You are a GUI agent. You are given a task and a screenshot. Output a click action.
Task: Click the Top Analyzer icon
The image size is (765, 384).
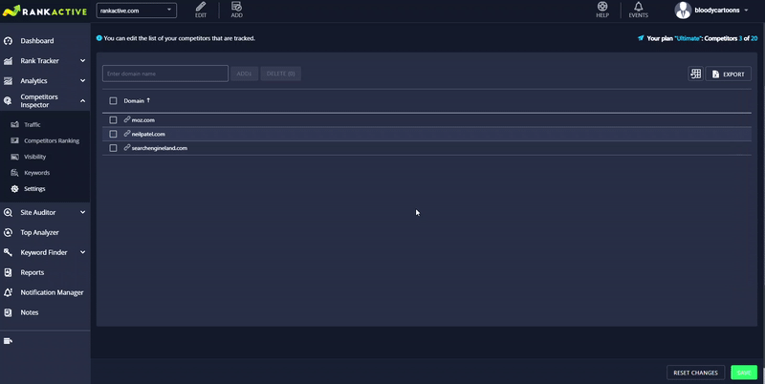coord(8,232)
